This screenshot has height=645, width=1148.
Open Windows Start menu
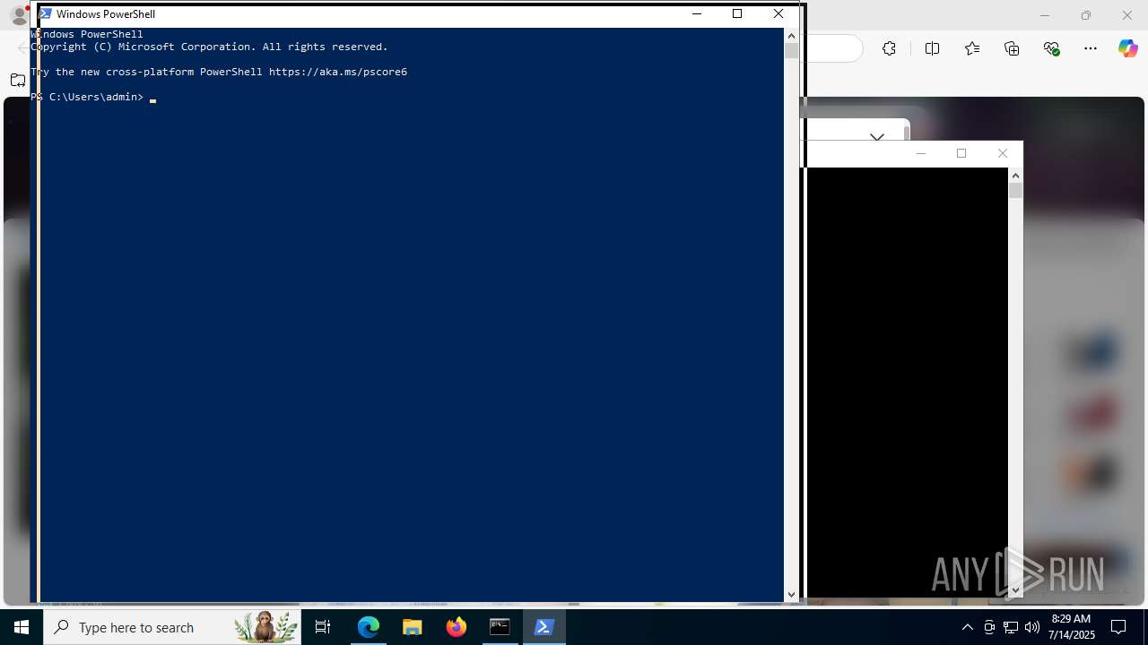[22, 627]
